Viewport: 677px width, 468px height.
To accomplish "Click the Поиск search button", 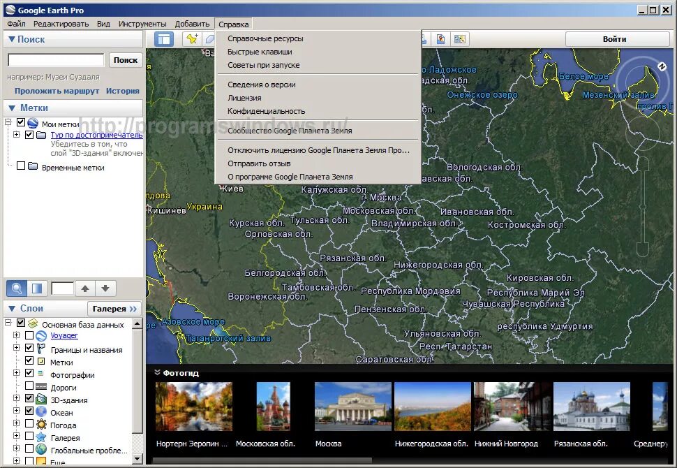I will click(125, 60).
